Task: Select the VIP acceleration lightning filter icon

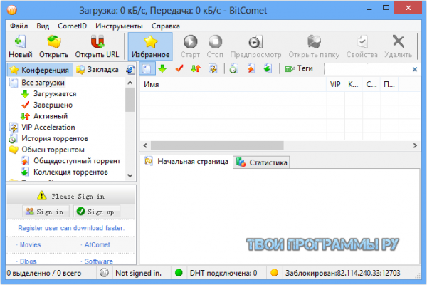Action: point(213,68)
